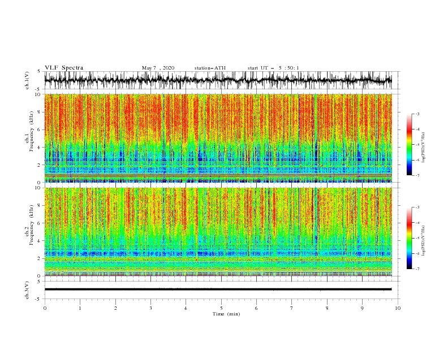
Task: Click the "-3" tick on the ch.1 colorbar
Action: tap(417, 114)
